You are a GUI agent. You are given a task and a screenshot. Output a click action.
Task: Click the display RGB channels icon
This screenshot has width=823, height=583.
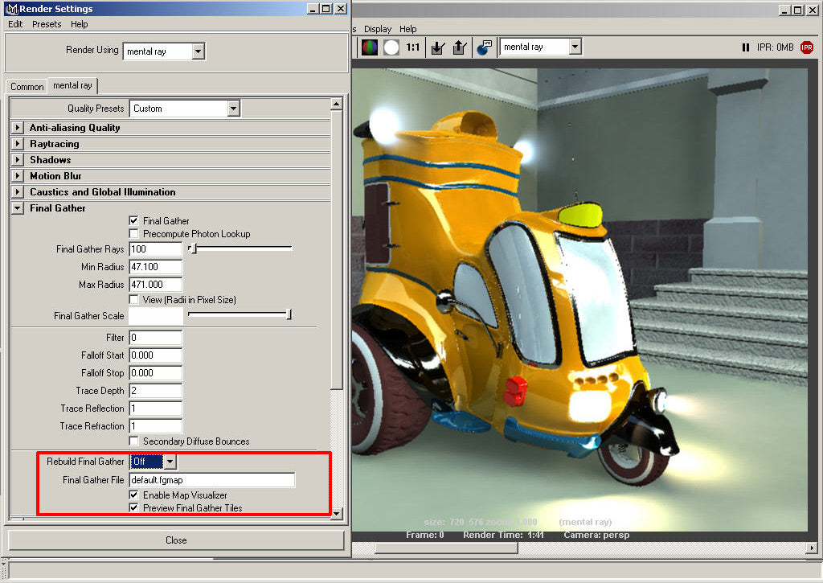(370, 47)
